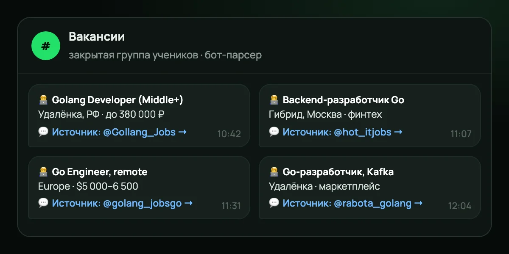This screenshot has width=509, height=254.
Task: Click the text Удалёнка, РФ · до 380 000 ₽
Action: pyautogui.click(x=101, y=114)
